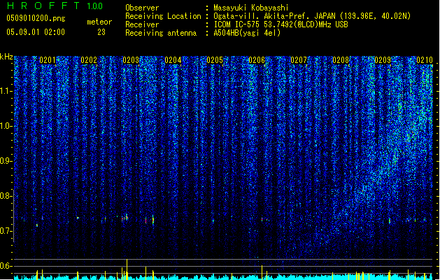The height and width of the screenshot is (280, 440).
Task: Click the 0201 time marker
Action: click(48, 60)
